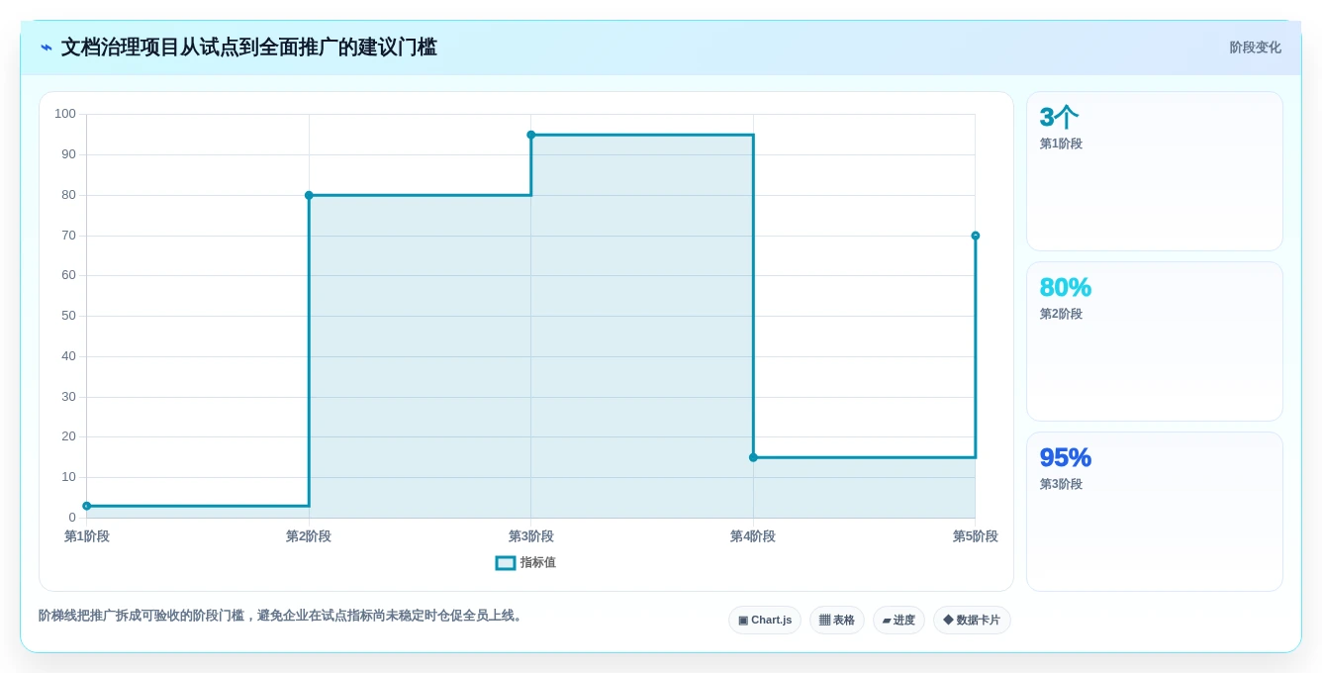Click the grid icon in the 表格 tag
The image size is (1322, 673).
pyautogui.click(x=824, y=621)
